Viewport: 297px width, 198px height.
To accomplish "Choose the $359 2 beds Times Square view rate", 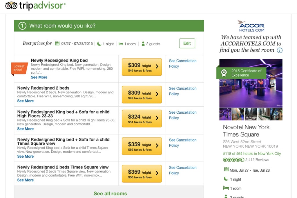I will click(142, 174).
